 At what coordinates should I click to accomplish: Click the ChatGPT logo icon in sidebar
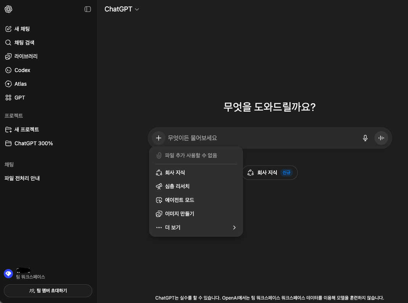pos(8,9)
